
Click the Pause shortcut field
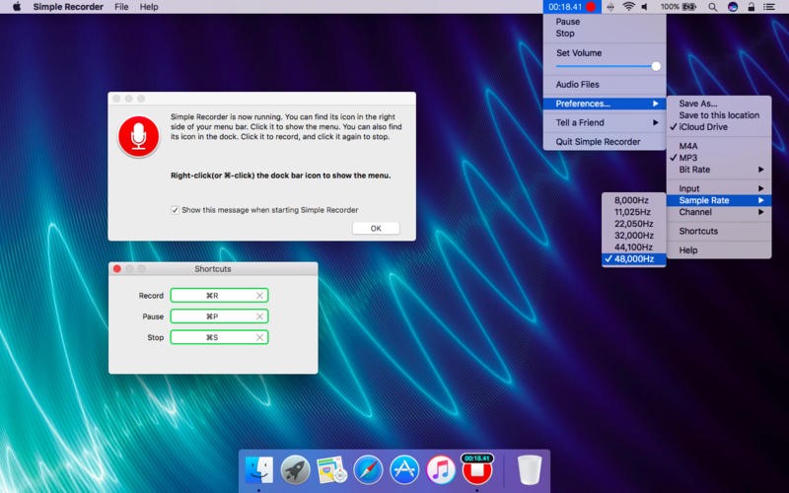(219, 317)
